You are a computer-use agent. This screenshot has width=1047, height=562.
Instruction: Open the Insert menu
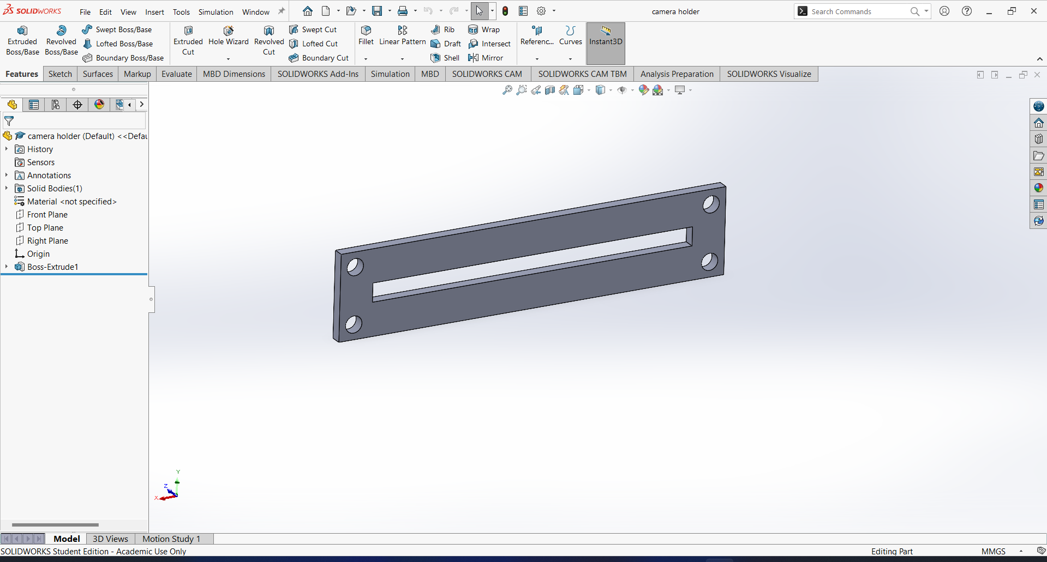154,12
